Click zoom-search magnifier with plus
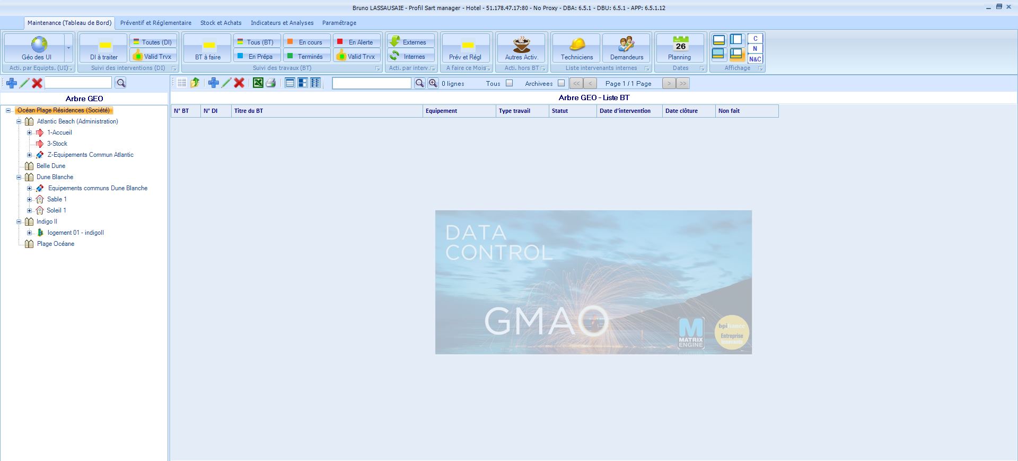 pyautogui.click(x=433, y=83)
